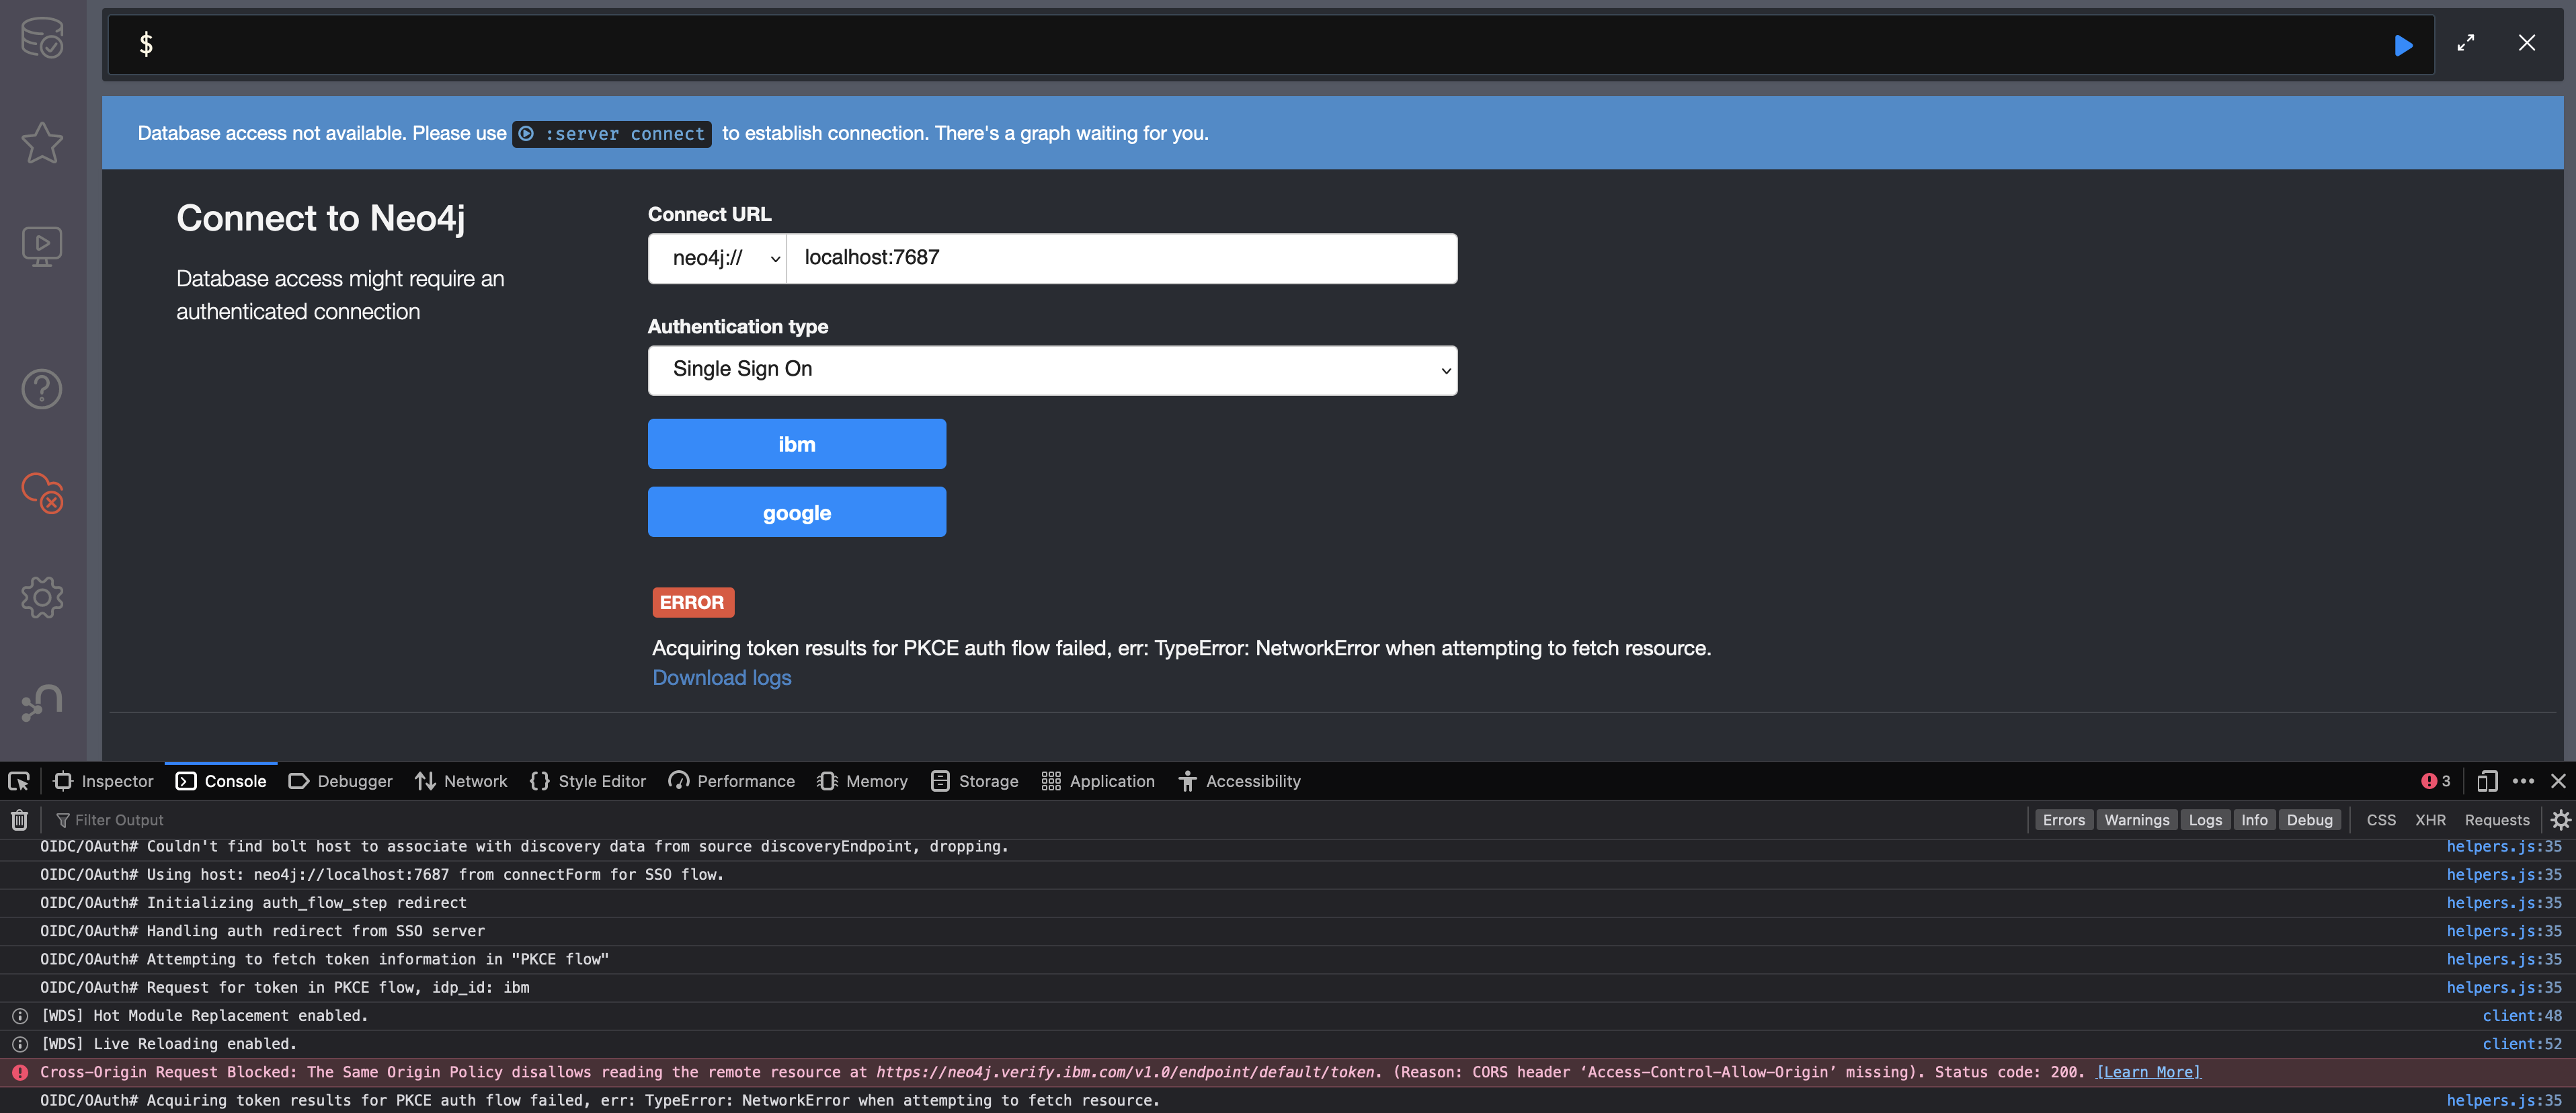Open the database information sidebar icon
The height and width of the screenshot is (1113, 2576).
point(42,38)
